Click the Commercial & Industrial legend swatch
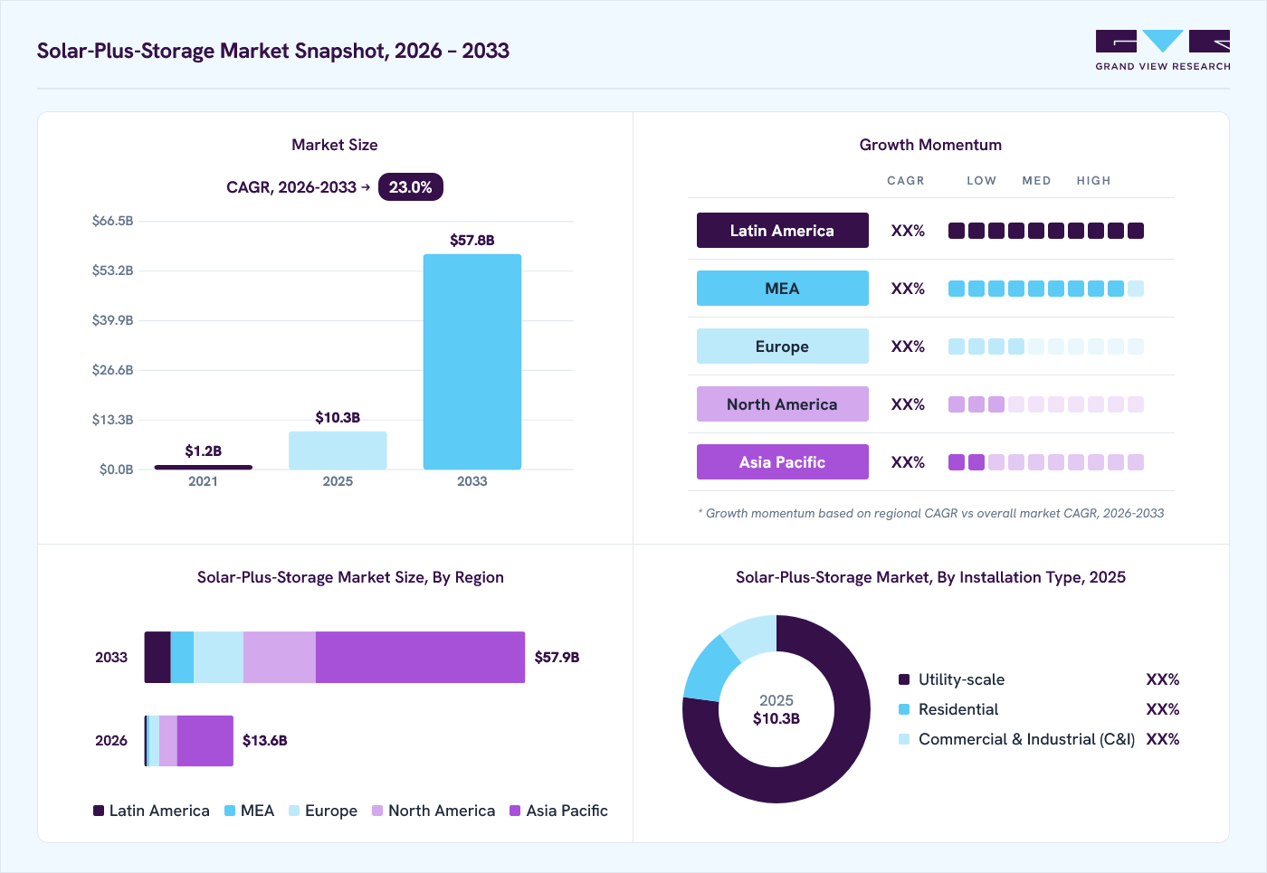The height and width of the screenshot is (873, 1267). [x=904, y=739]
